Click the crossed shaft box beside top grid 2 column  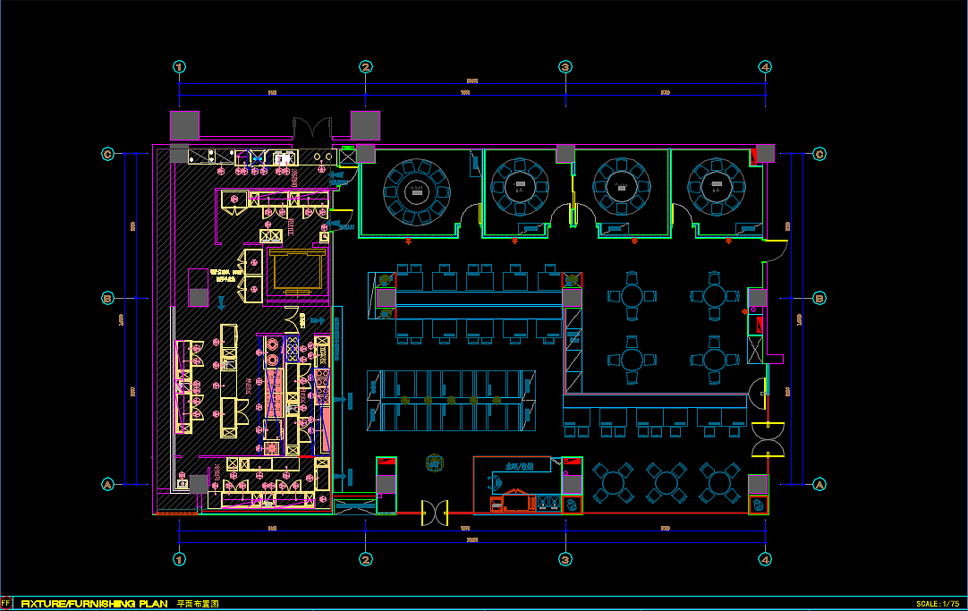click(x=347, y=157)
